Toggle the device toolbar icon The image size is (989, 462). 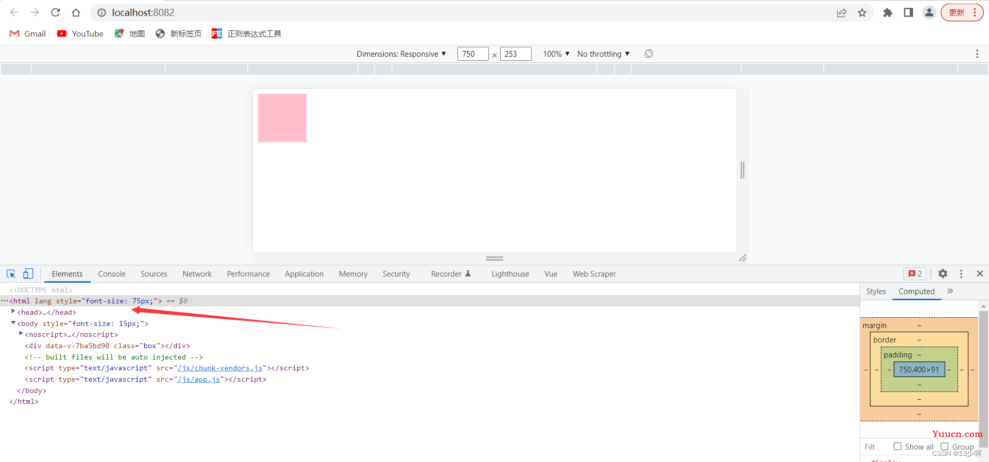tap(28, 273)
